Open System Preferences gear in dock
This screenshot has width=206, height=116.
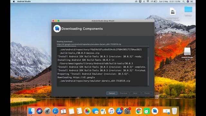click(127, 111)
